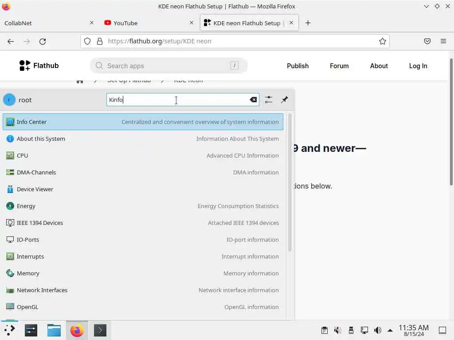
Task: Select KDE neon Flathub Setup tab
Action: pyautogui.click(x=249, y=23)
